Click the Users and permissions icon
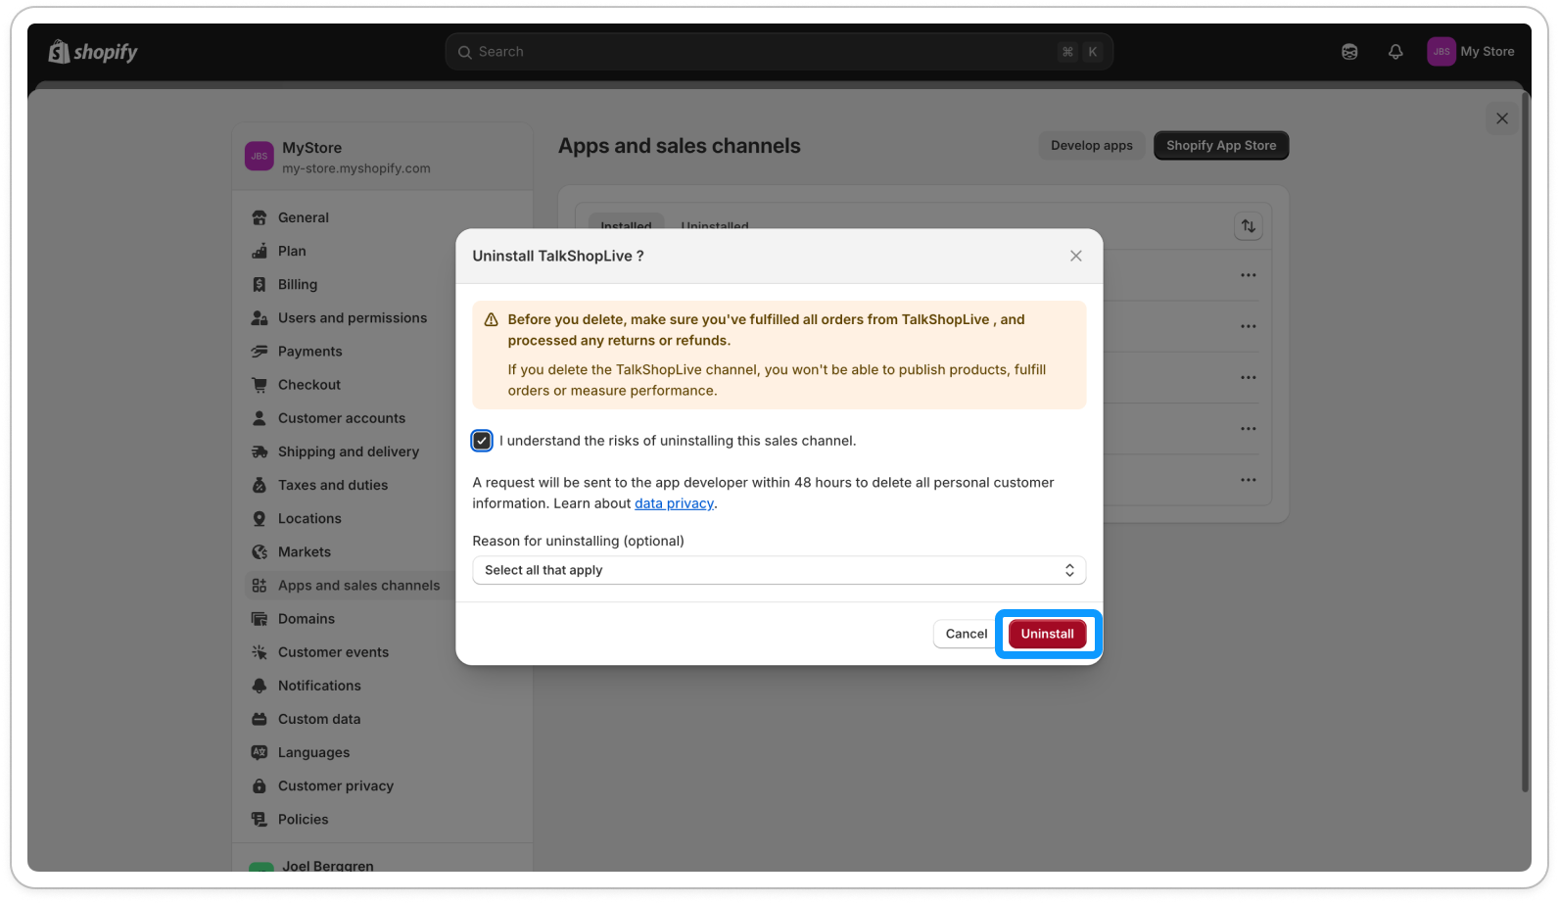1559x903 pixels. point(260,318)
